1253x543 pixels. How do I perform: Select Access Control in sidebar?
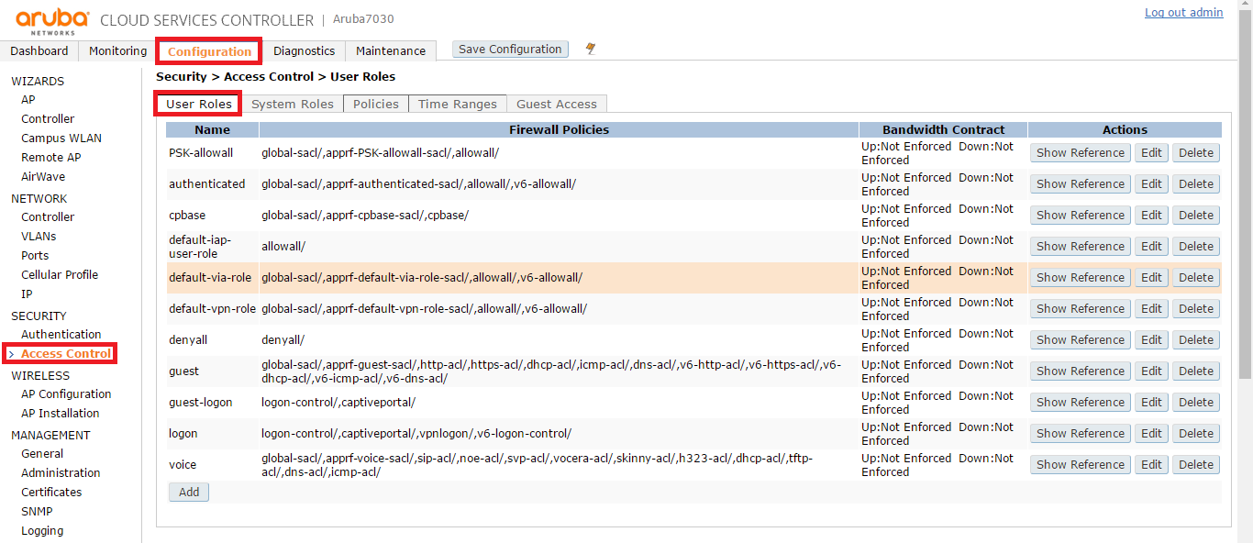[66, 353]
